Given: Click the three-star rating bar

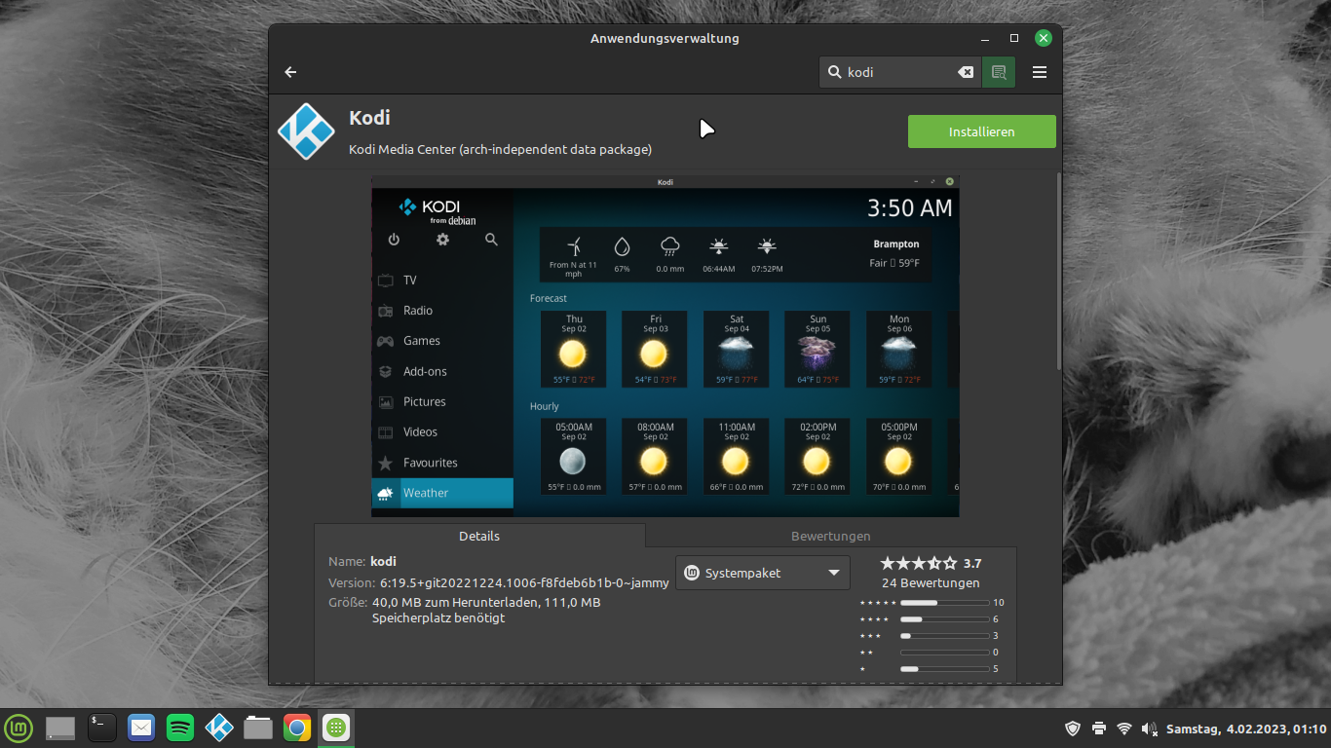Looking at the screenshot, I should [945, 636].
